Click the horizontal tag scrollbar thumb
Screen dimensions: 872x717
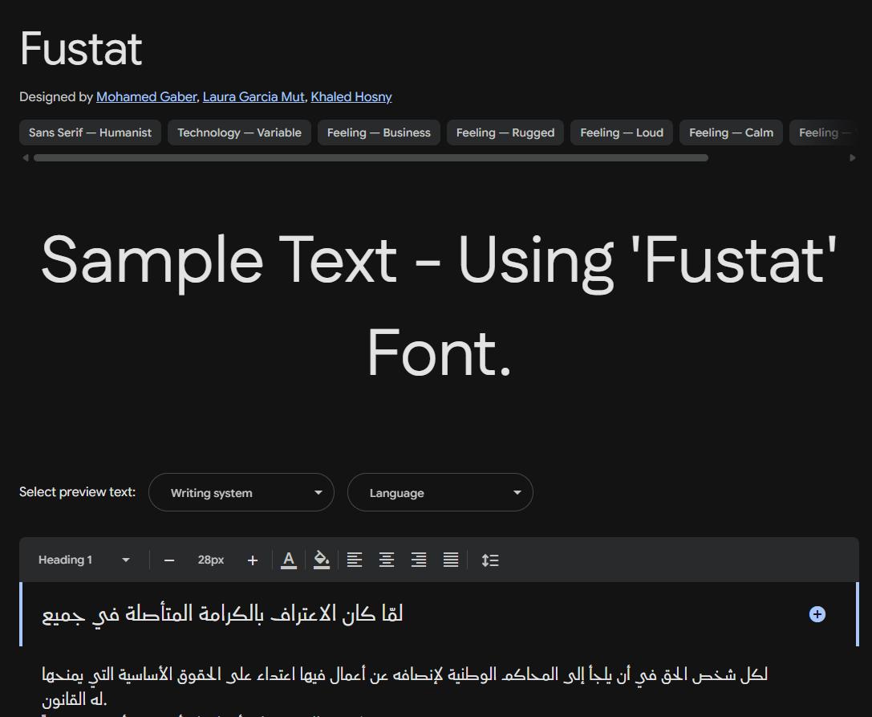(x=371, y=158)
